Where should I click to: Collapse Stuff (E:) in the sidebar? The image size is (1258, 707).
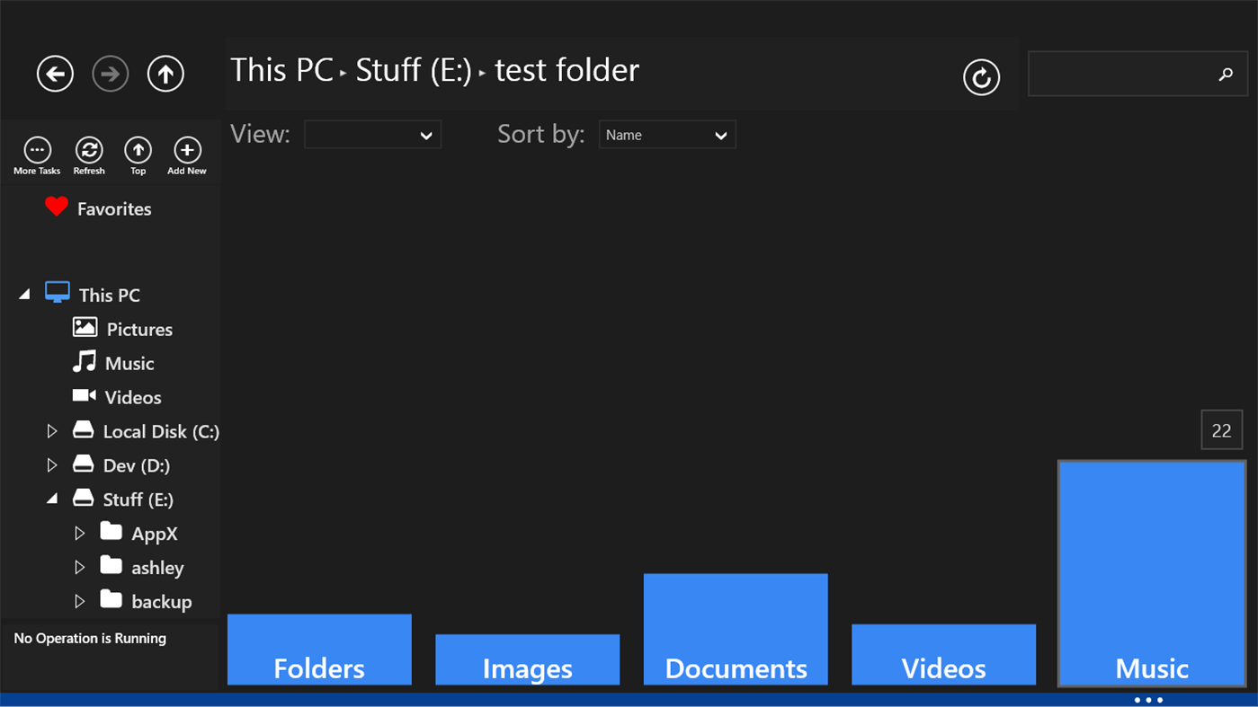tap(52, 499)
